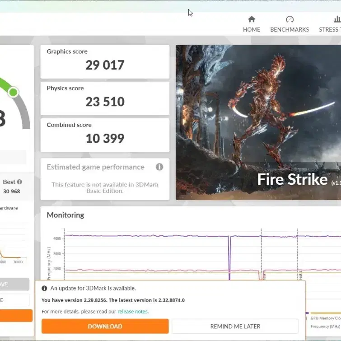Click the orange button at bottom left
This screenshot has width=341, height=341.
(x=16, y=316)
